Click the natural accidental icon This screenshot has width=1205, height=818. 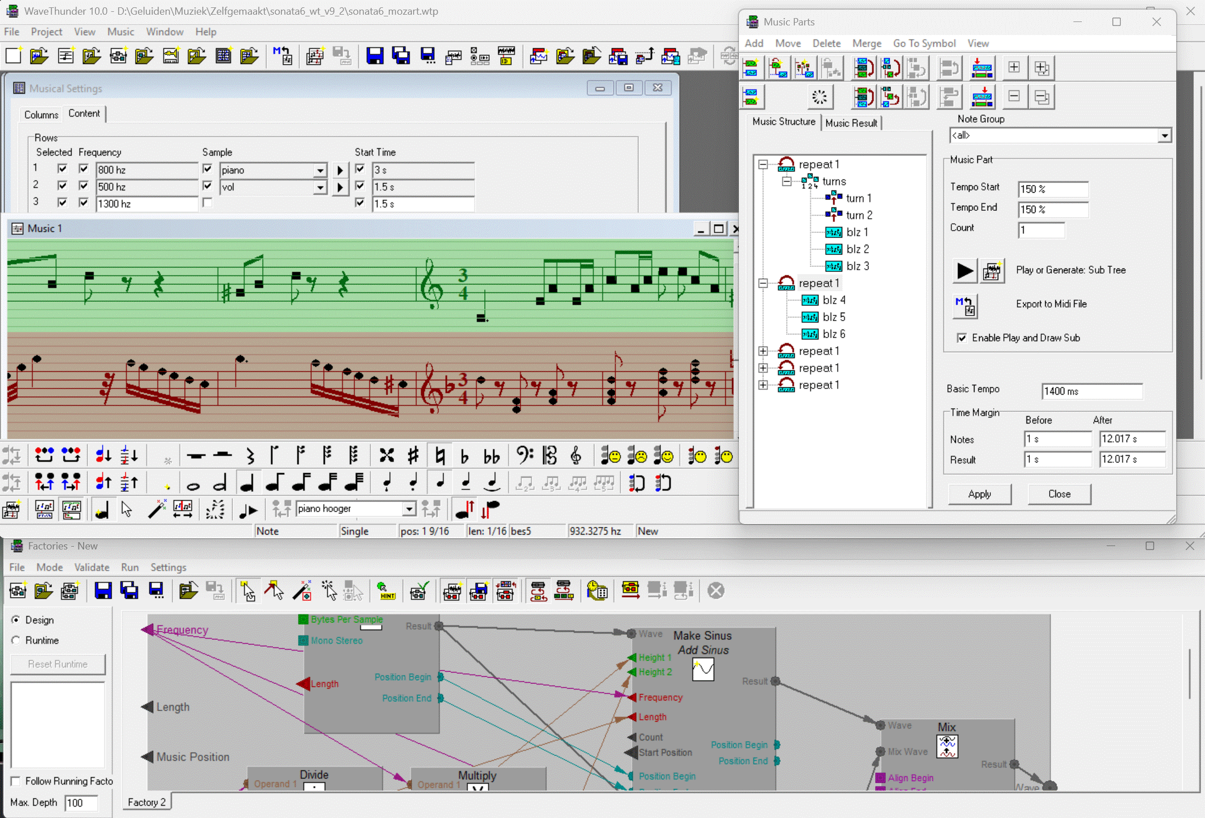point(440,456)
